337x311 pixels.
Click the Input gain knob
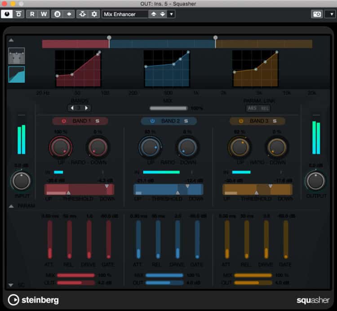click(x=21, y=181)
